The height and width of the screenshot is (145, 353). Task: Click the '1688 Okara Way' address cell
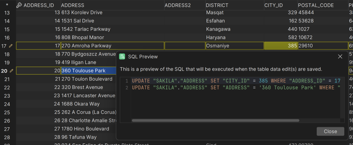(x=89, y=104)
